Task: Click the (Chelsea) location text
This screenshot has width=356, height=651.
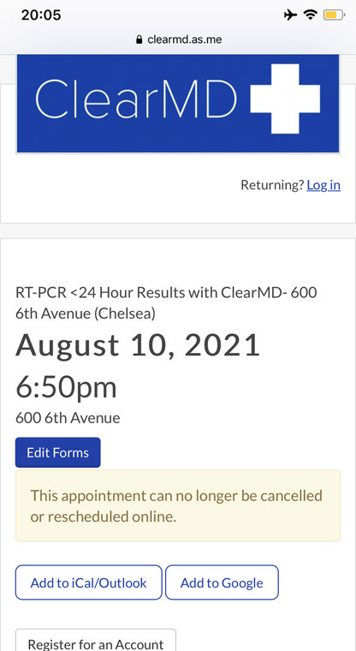Action: (x=124, y=314)
